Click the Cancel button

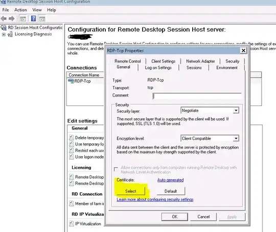(203, 217)
